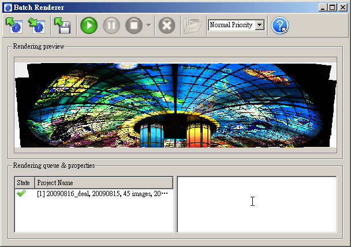Click the remove project X icon
The height and width of the screenshot is (247, 351).
coord(167,25)
